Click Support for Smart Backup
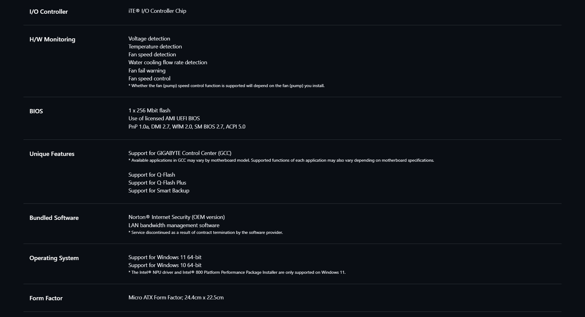Image resolution: width=585 pixels, height=317 pixels. (159, 191)
